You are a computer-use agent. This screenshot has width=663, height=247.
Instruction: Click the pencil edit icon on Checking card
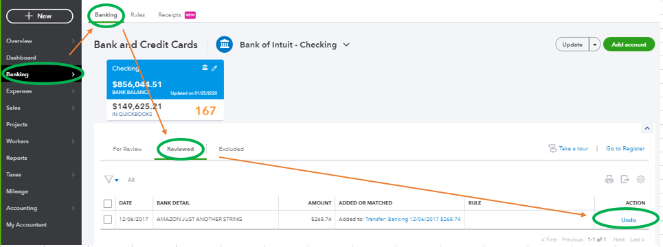click(214, 68)
